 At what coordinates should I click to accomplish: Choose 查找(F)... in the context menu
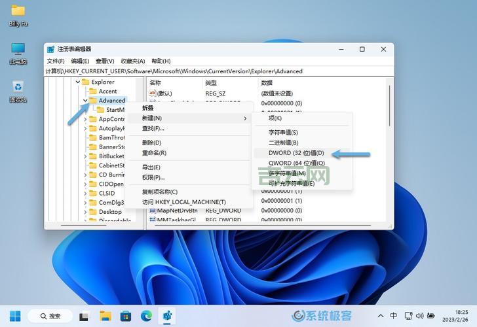[x=189, y=128]
